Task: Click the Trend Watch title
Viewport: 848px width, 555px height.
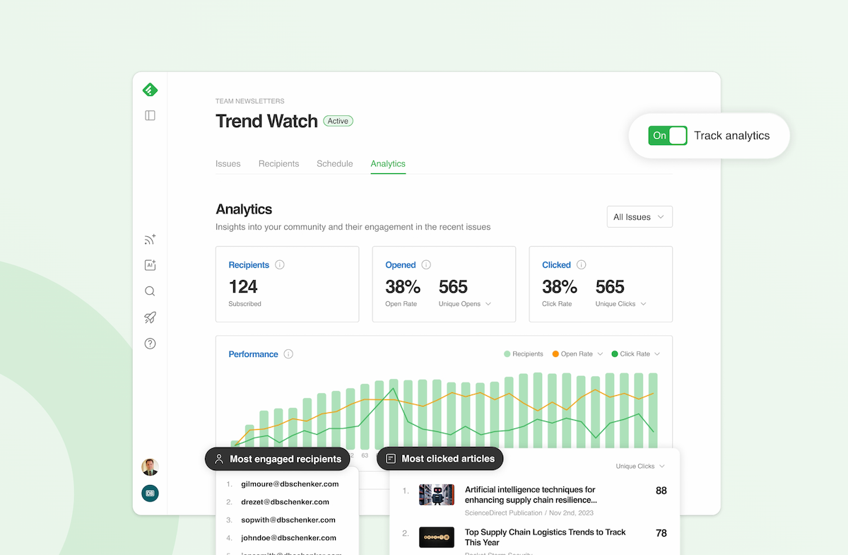Action: [266, 121]
